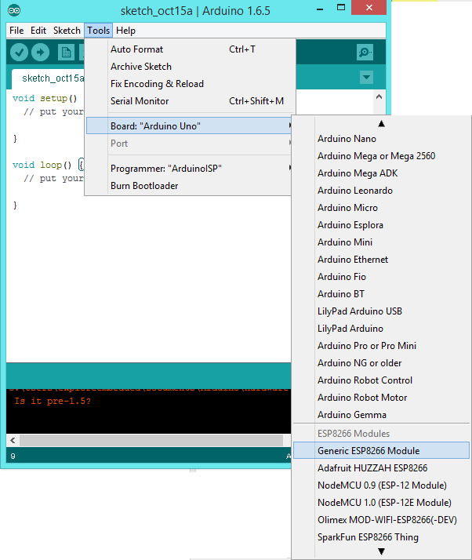
Task: Expand the Board: "Arduino Uno" submenu
Action: 189,126
